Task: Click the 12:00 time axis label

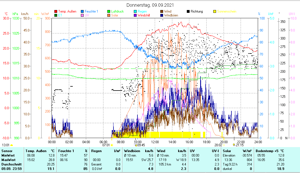Action: [x=155, y=142]
